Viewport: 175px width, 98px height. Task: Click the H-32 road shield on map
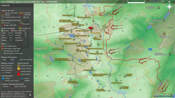pos(150,49)
